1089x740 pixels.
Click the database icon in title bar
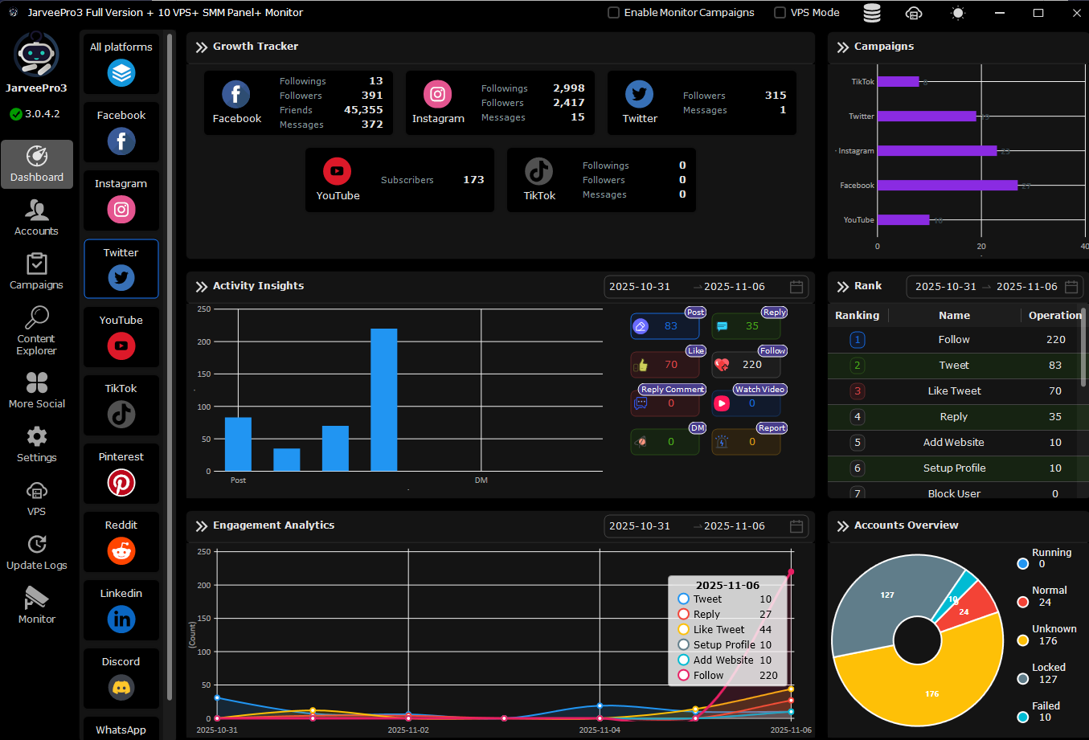click(872, 13)
